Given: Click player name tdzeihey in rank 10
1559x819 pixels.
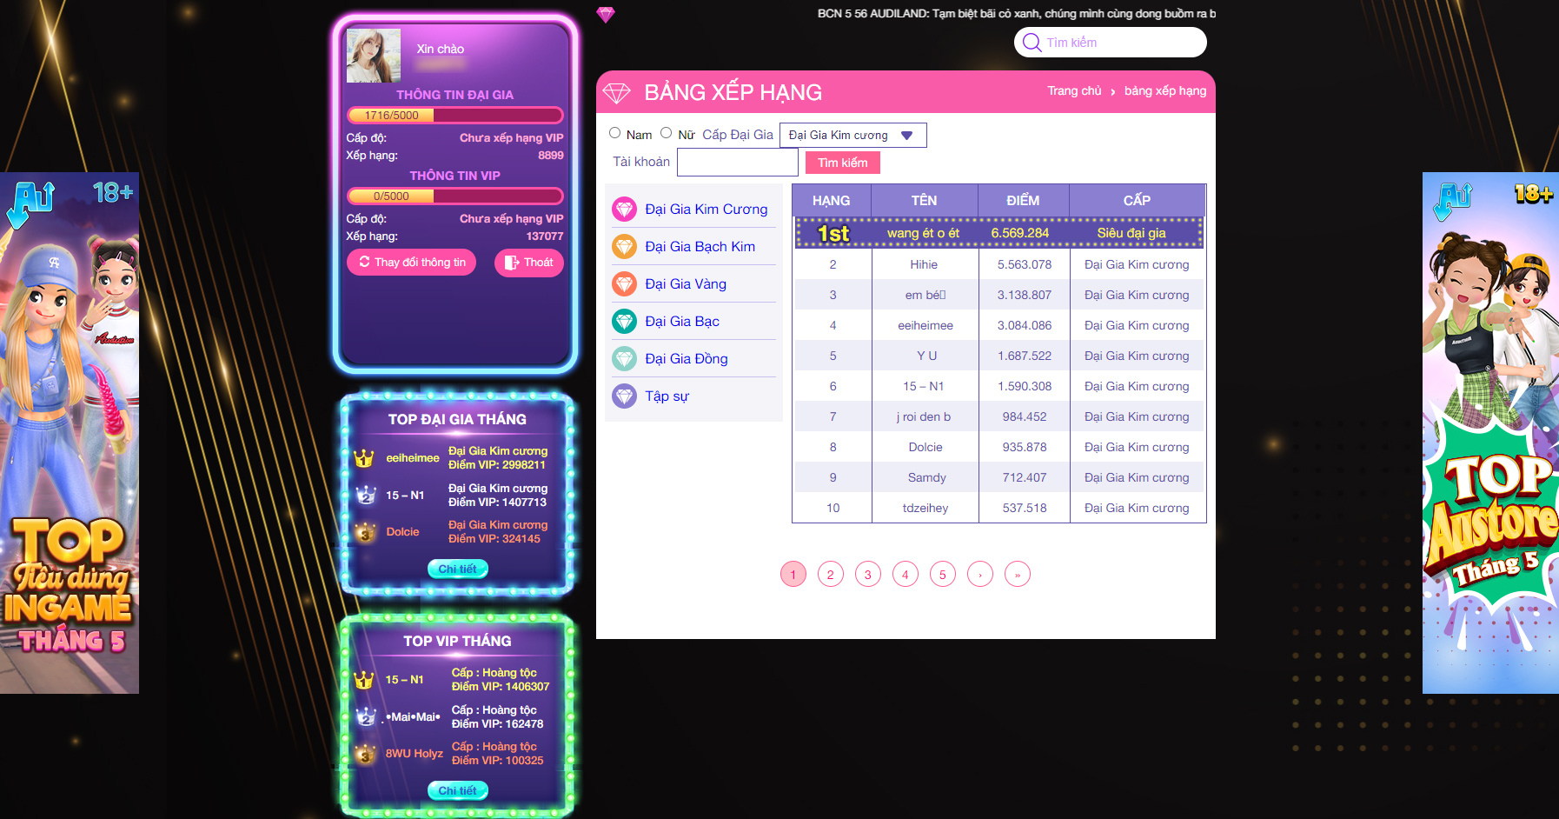Looking at the screenshot, I should tap(925, 508).
